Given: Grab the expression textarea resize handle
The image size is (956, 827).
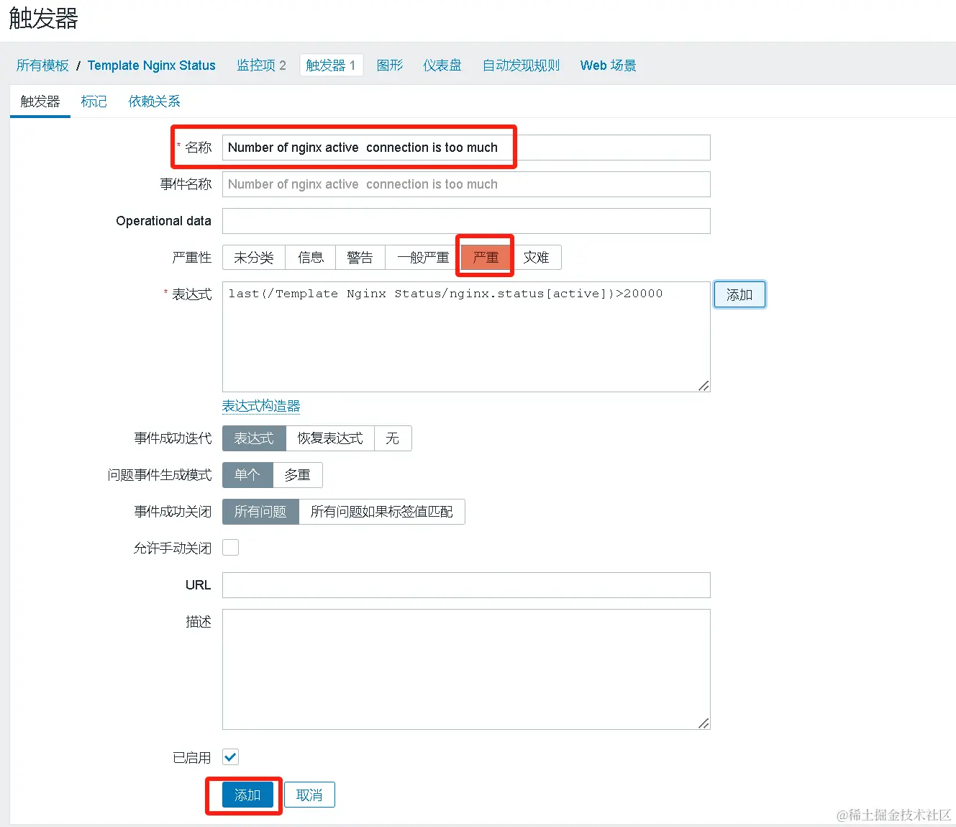Looking at the screenshot, I should click(x=704, y=386).
